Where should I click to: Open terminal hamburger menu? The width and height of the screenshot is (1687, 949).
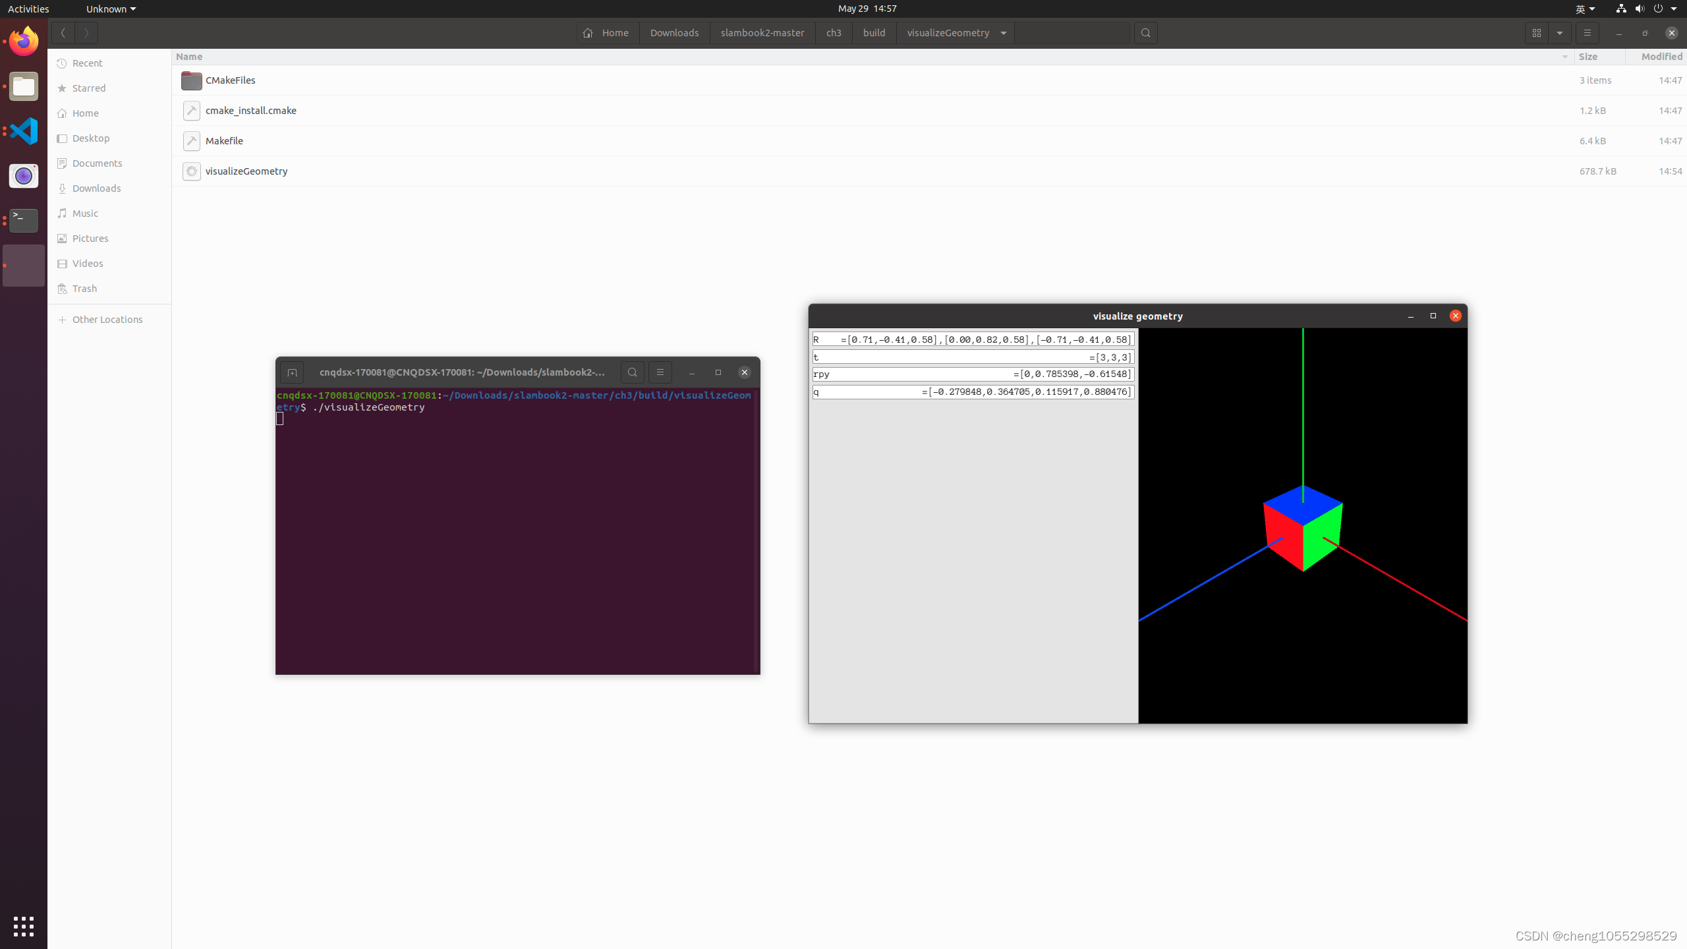tap(660, 372)
